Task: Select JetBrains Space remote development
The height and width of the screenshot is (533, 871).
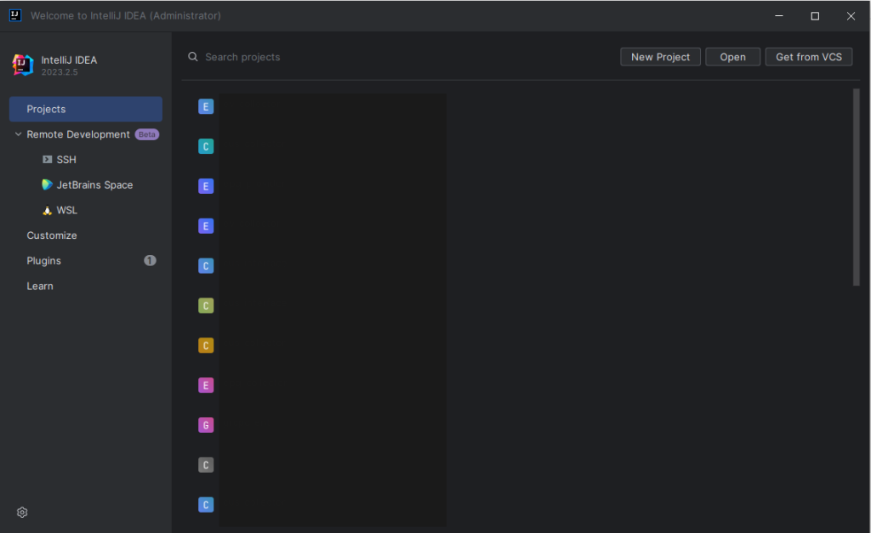Action: pyautogui.click(x=86, y=184)
